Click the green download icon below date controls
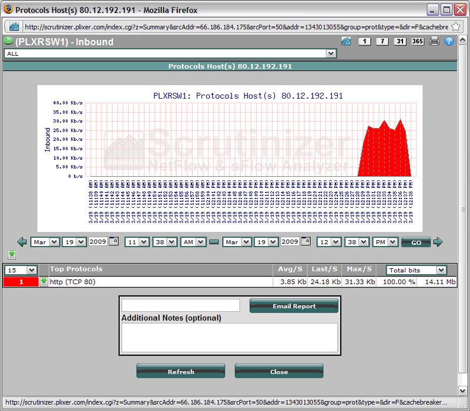The height and width of the screenshot is (411, 470). click(x=12, y=255)
